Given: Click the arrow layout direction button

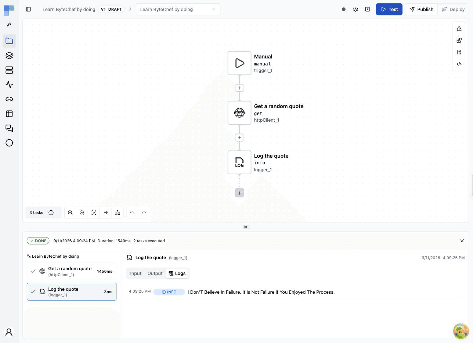Looking at the screenshot, I should [106, 212].
